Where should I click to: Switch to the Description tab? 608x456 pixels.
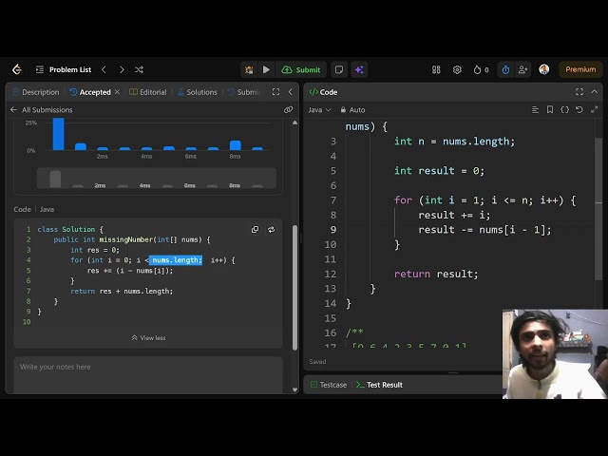point(36,92)
